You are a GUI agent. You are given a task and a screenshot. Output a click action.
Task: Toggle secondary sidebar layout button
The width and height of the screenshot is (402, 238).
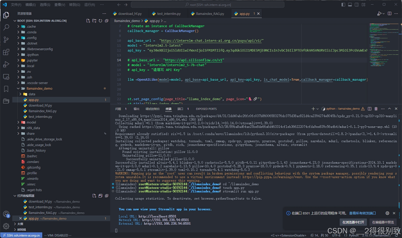coord(357,5)
